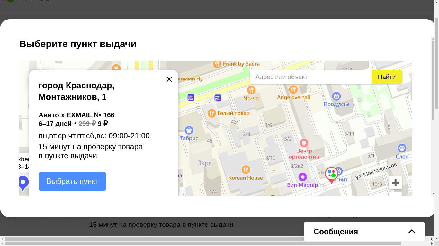Click building number 43/1 on the map

(236, 122)
